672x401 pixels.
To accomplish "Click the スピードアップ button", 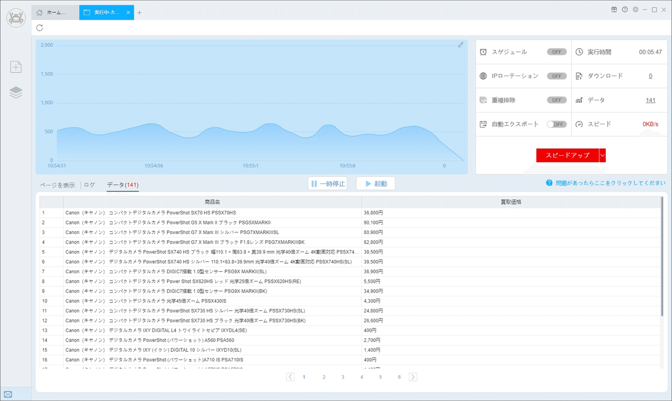I will click(567, 155).
